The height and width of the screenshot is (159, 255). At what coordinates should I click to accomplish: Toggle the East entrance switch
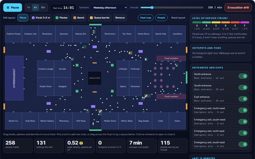pos(243,99)
